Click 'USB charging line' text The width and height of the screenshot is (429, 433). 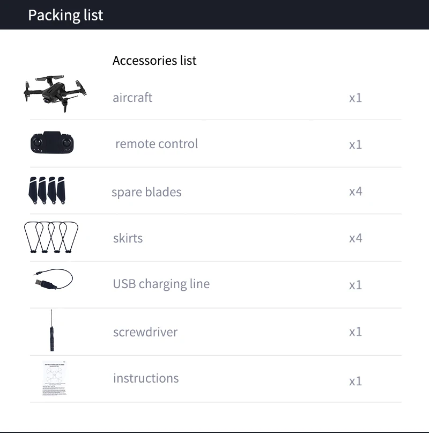(161, 284)
